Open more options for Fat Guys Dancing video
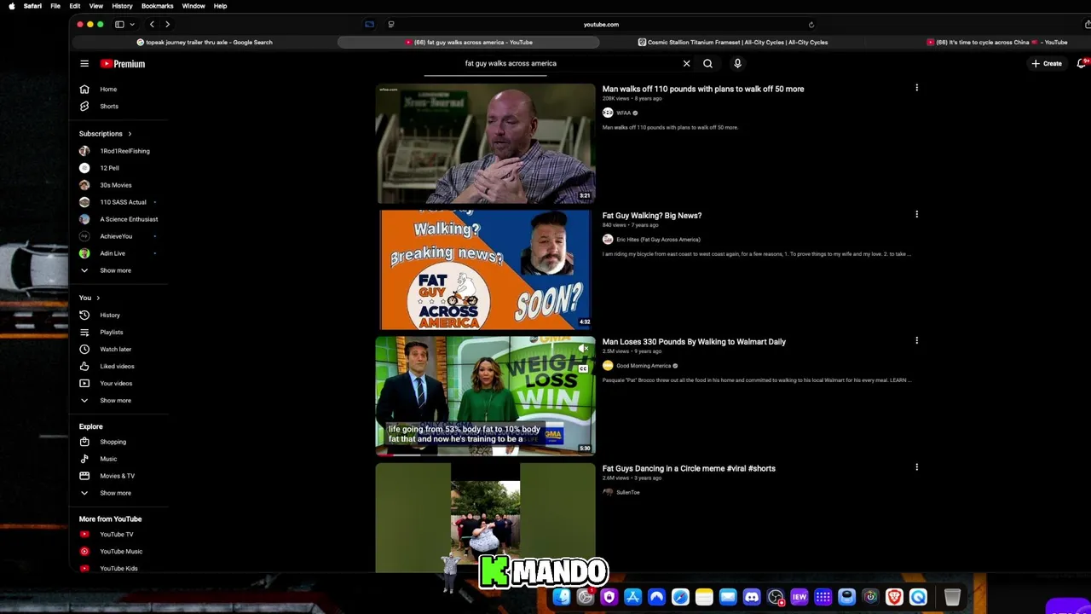This screenshot has height=614, width=1091. (916, 467)
